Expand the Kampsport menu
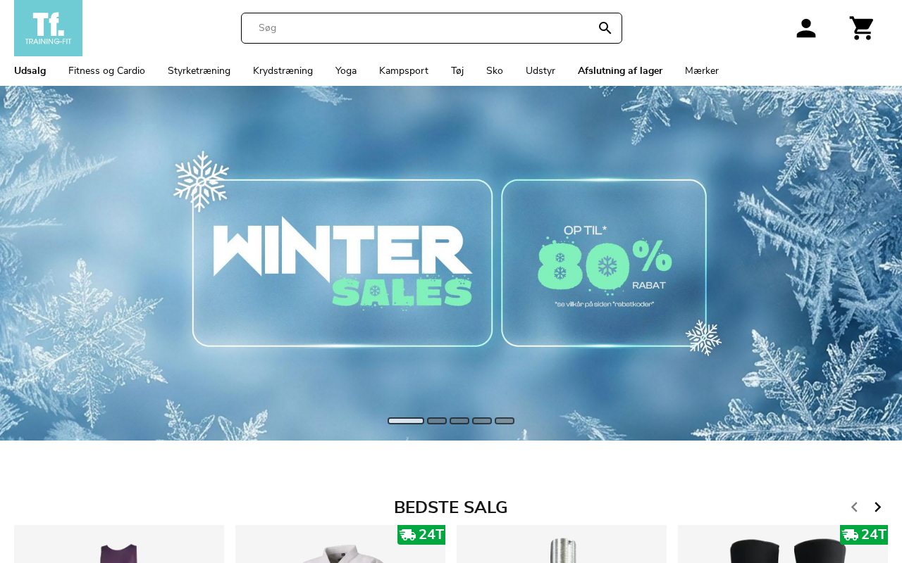Screen dimensions: 902x563 click(404, 70)
